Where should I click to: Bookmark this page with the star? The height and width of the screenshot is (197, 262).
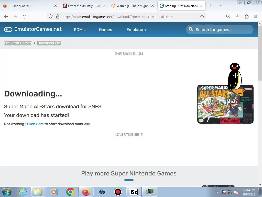202,17
